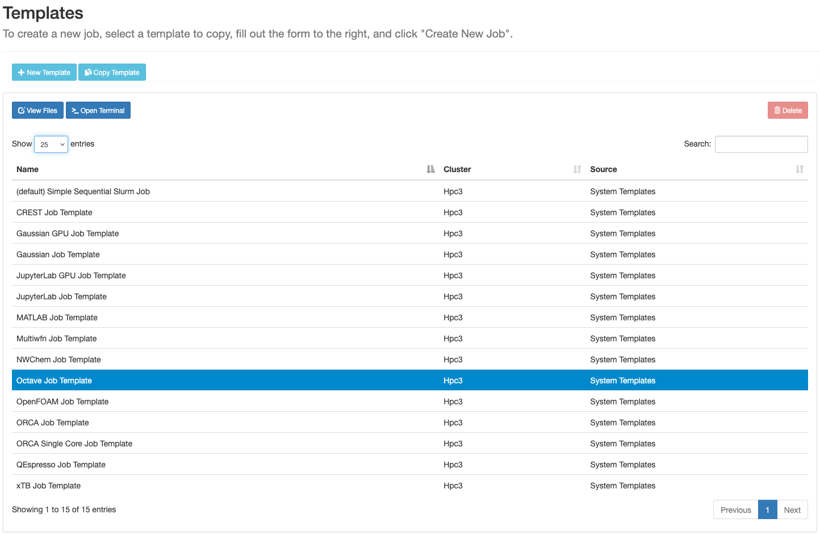This screenshot has width=820, height=535.
Task: Change page size using the 25 dropdown
Action: (x=51, y=144)
